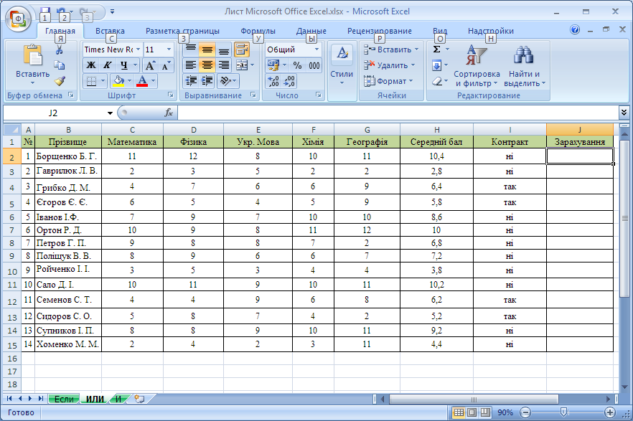This screenshot has width=633, height=421.
Task: Increase font size with large A
Action: (150, 65)
